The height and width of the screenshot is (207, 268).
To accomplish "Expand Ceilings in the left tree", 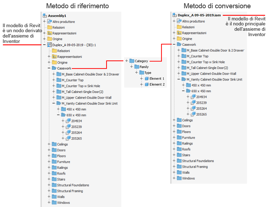I will pyautogui.click(x=49, y=144).
